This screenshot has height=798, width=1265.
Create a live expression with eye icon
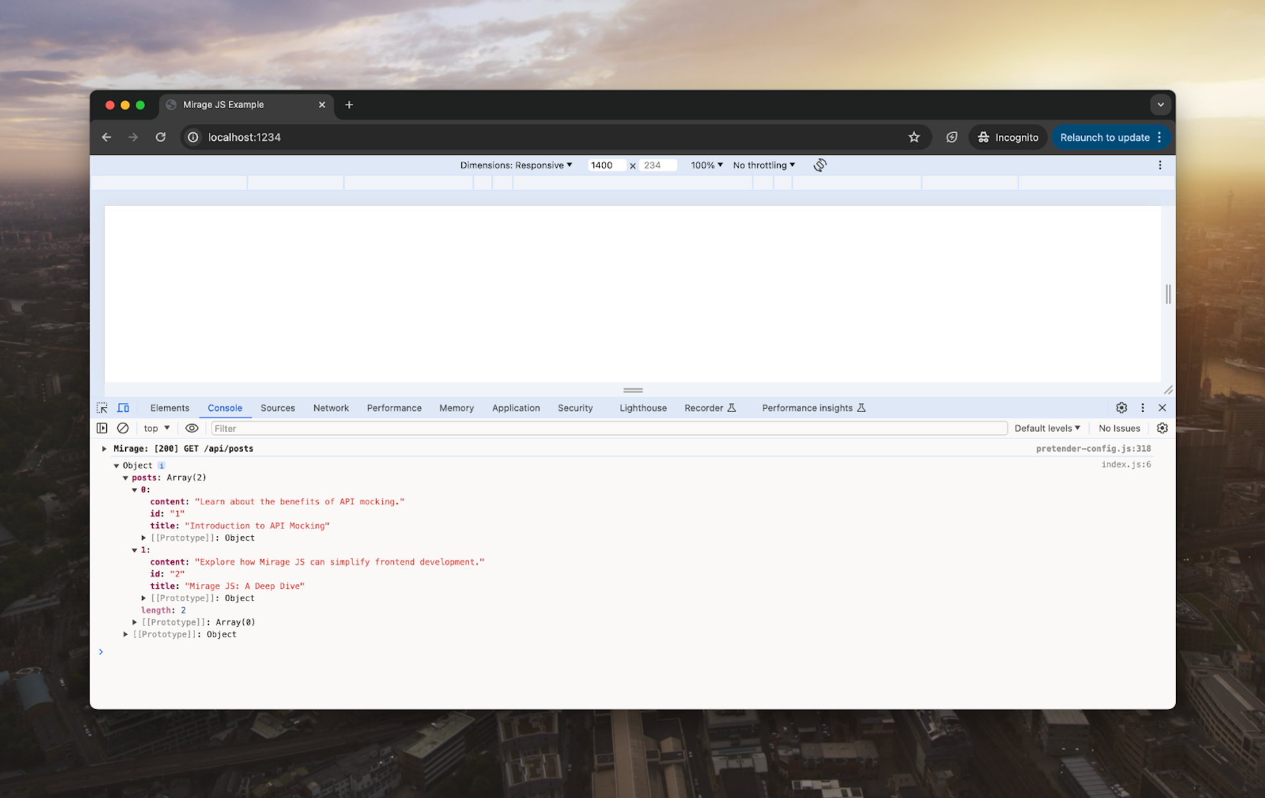[x=192, y=428]
